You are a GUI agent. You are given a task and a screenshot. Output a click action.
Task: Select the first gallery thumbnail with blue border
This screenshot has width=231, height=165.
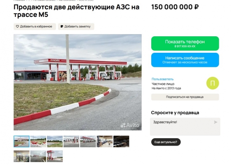click(21, 141)
